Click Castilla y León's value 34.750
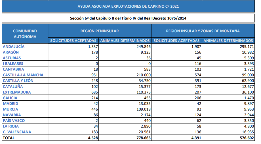The height and width of the screenshot is (144, 261). click(x=144, y=81)
